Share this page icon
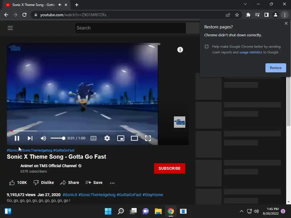The height and width of the screenshot is (218, 291). coord(228,15)
